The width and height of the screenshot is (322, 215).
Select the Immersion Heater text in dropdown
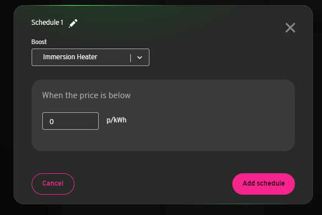pos(70,57)
